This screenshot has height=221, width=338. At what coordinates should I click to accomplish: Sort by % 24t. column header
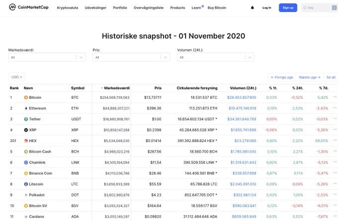click(x=298, y=88)
